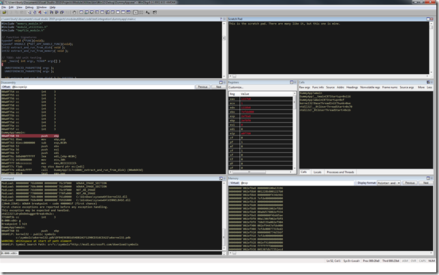The height and width of the screenshot is (275, 439).
Task: Open Processes and Threads via toolbar icon
Action: tap(123, 12)
